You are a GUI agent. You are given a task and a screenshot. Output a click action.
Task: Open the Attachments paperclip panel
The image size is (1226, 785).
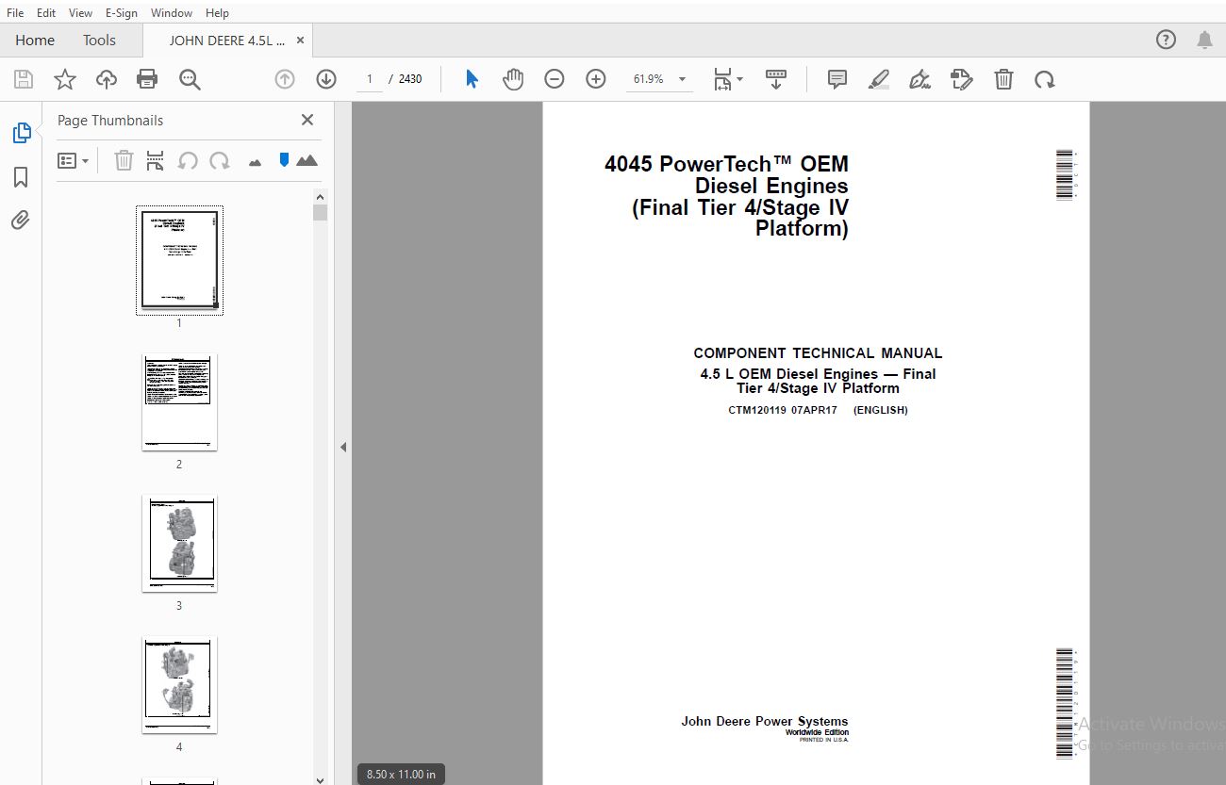21,221
